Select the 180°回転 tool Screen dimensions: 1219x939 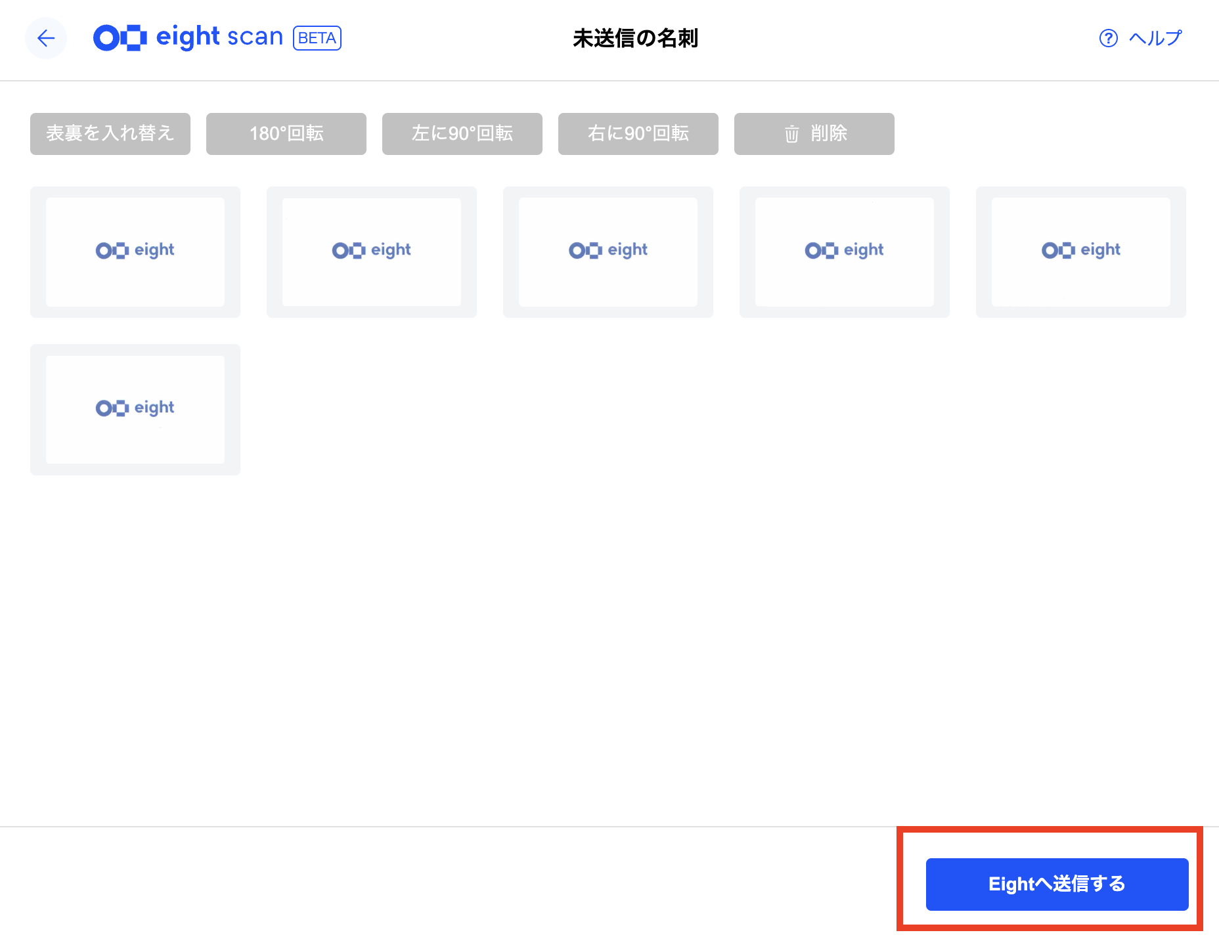(286, 134)
